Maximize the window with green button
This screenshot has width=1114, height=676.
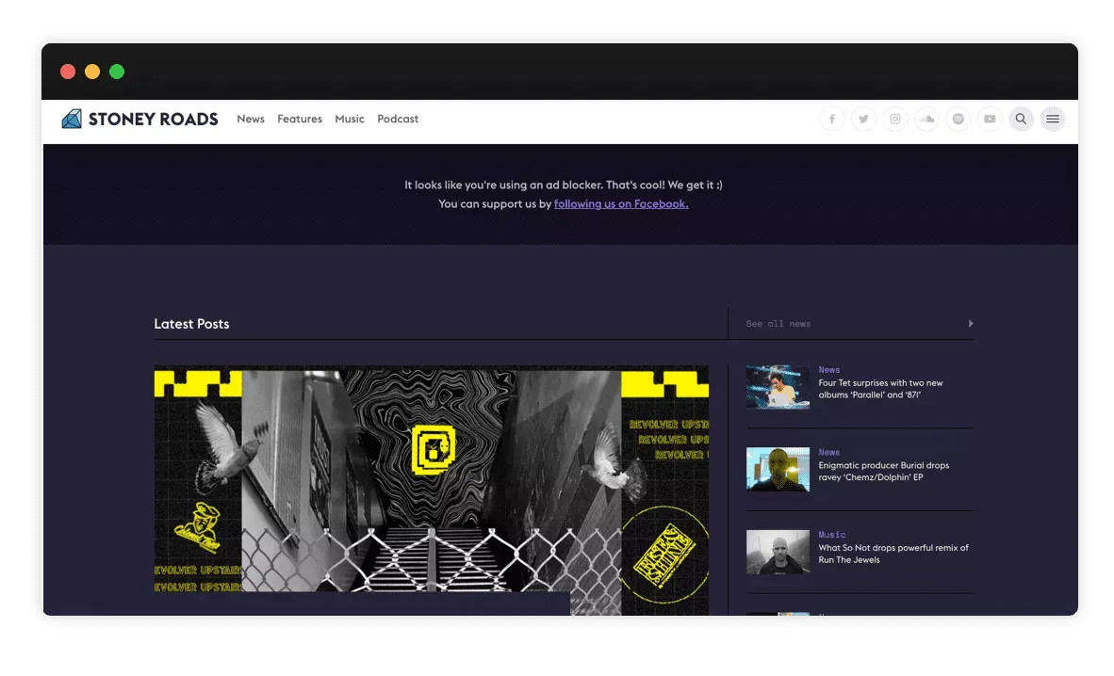pyautogui.click(x=117, y=72)
